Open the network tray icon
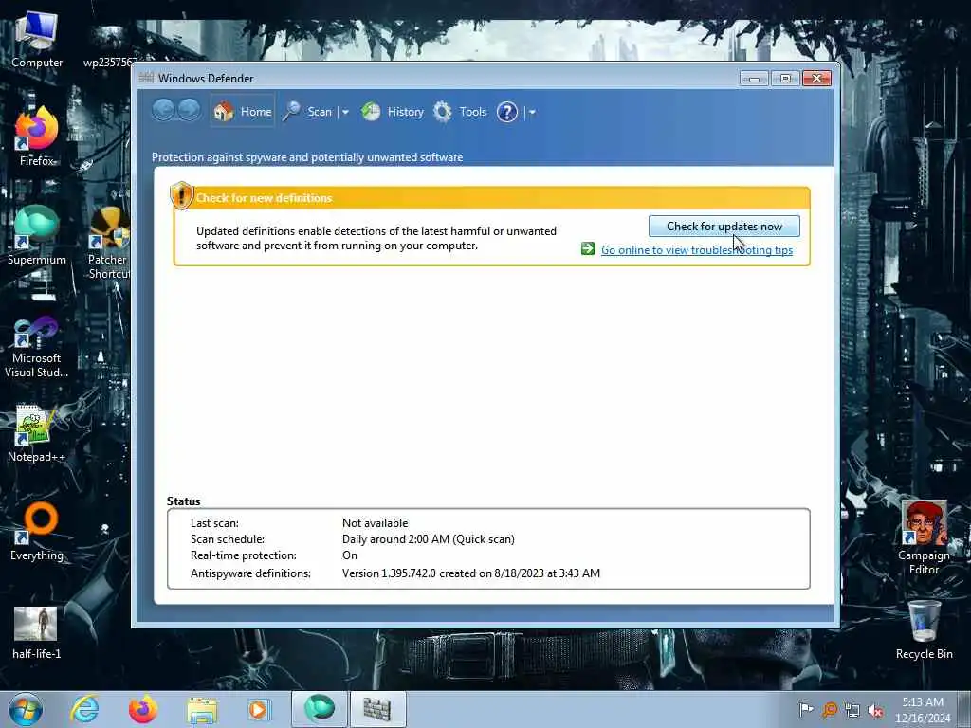Screen dimensions: 971x728 pos(852,710)
